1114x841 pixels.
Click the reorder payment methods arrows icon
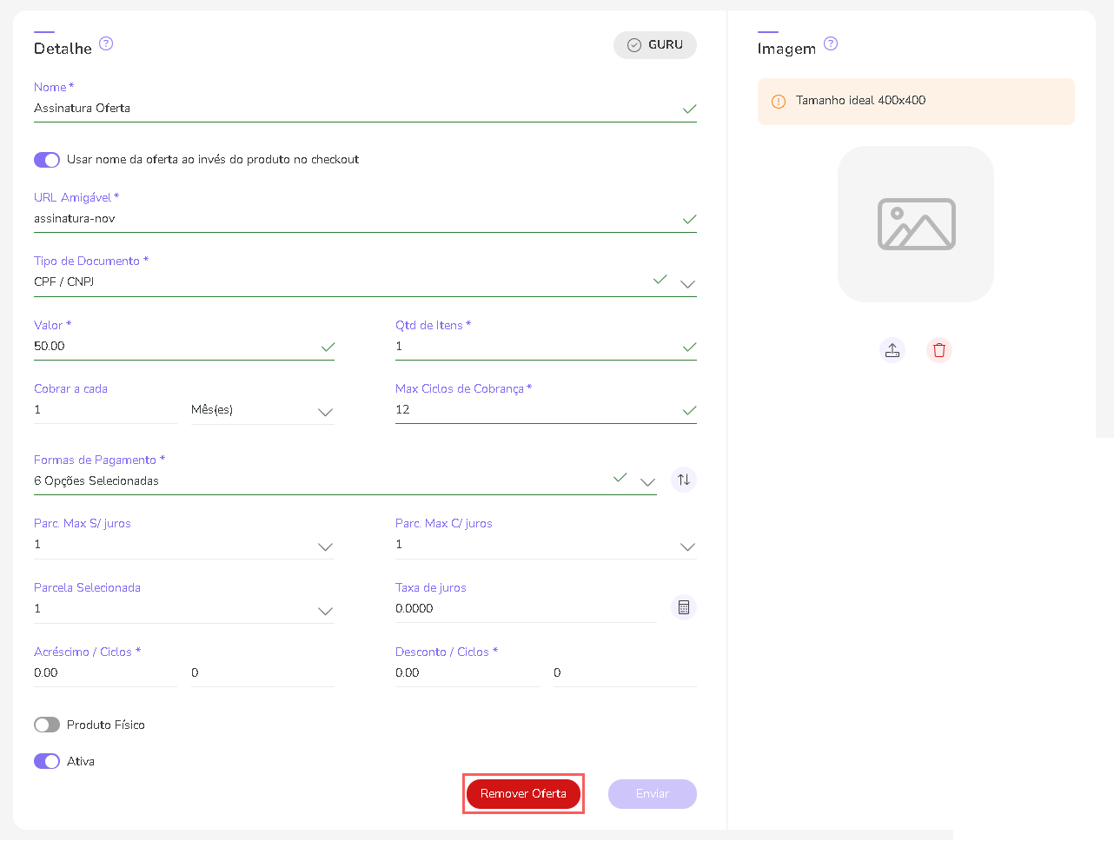point(684,480)
